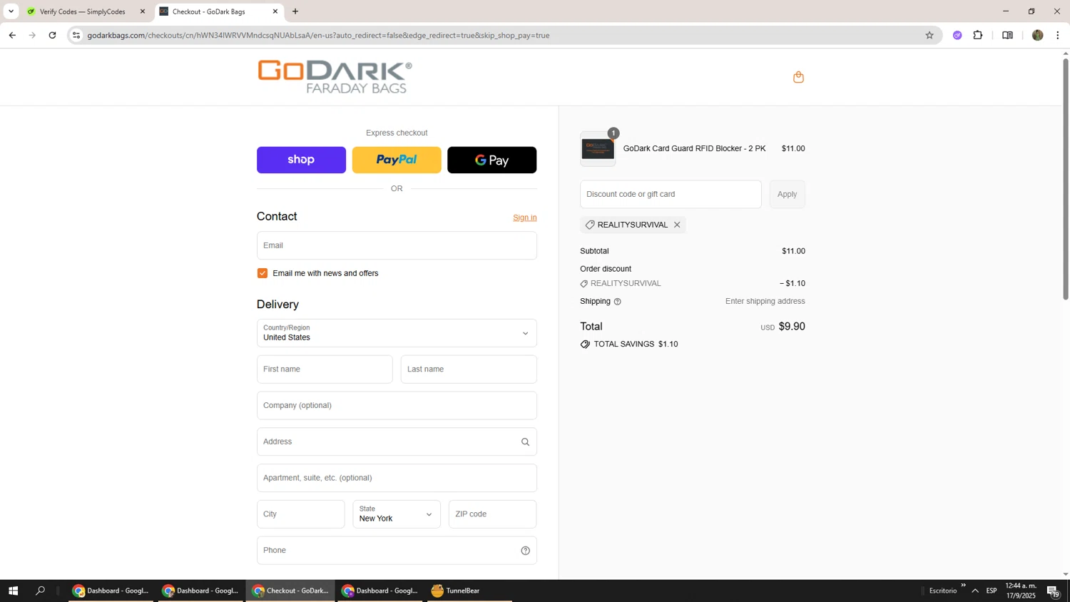This screenshot has width=1070, height=602.
Task: Click the Email input field
Action: click(397, 245)
